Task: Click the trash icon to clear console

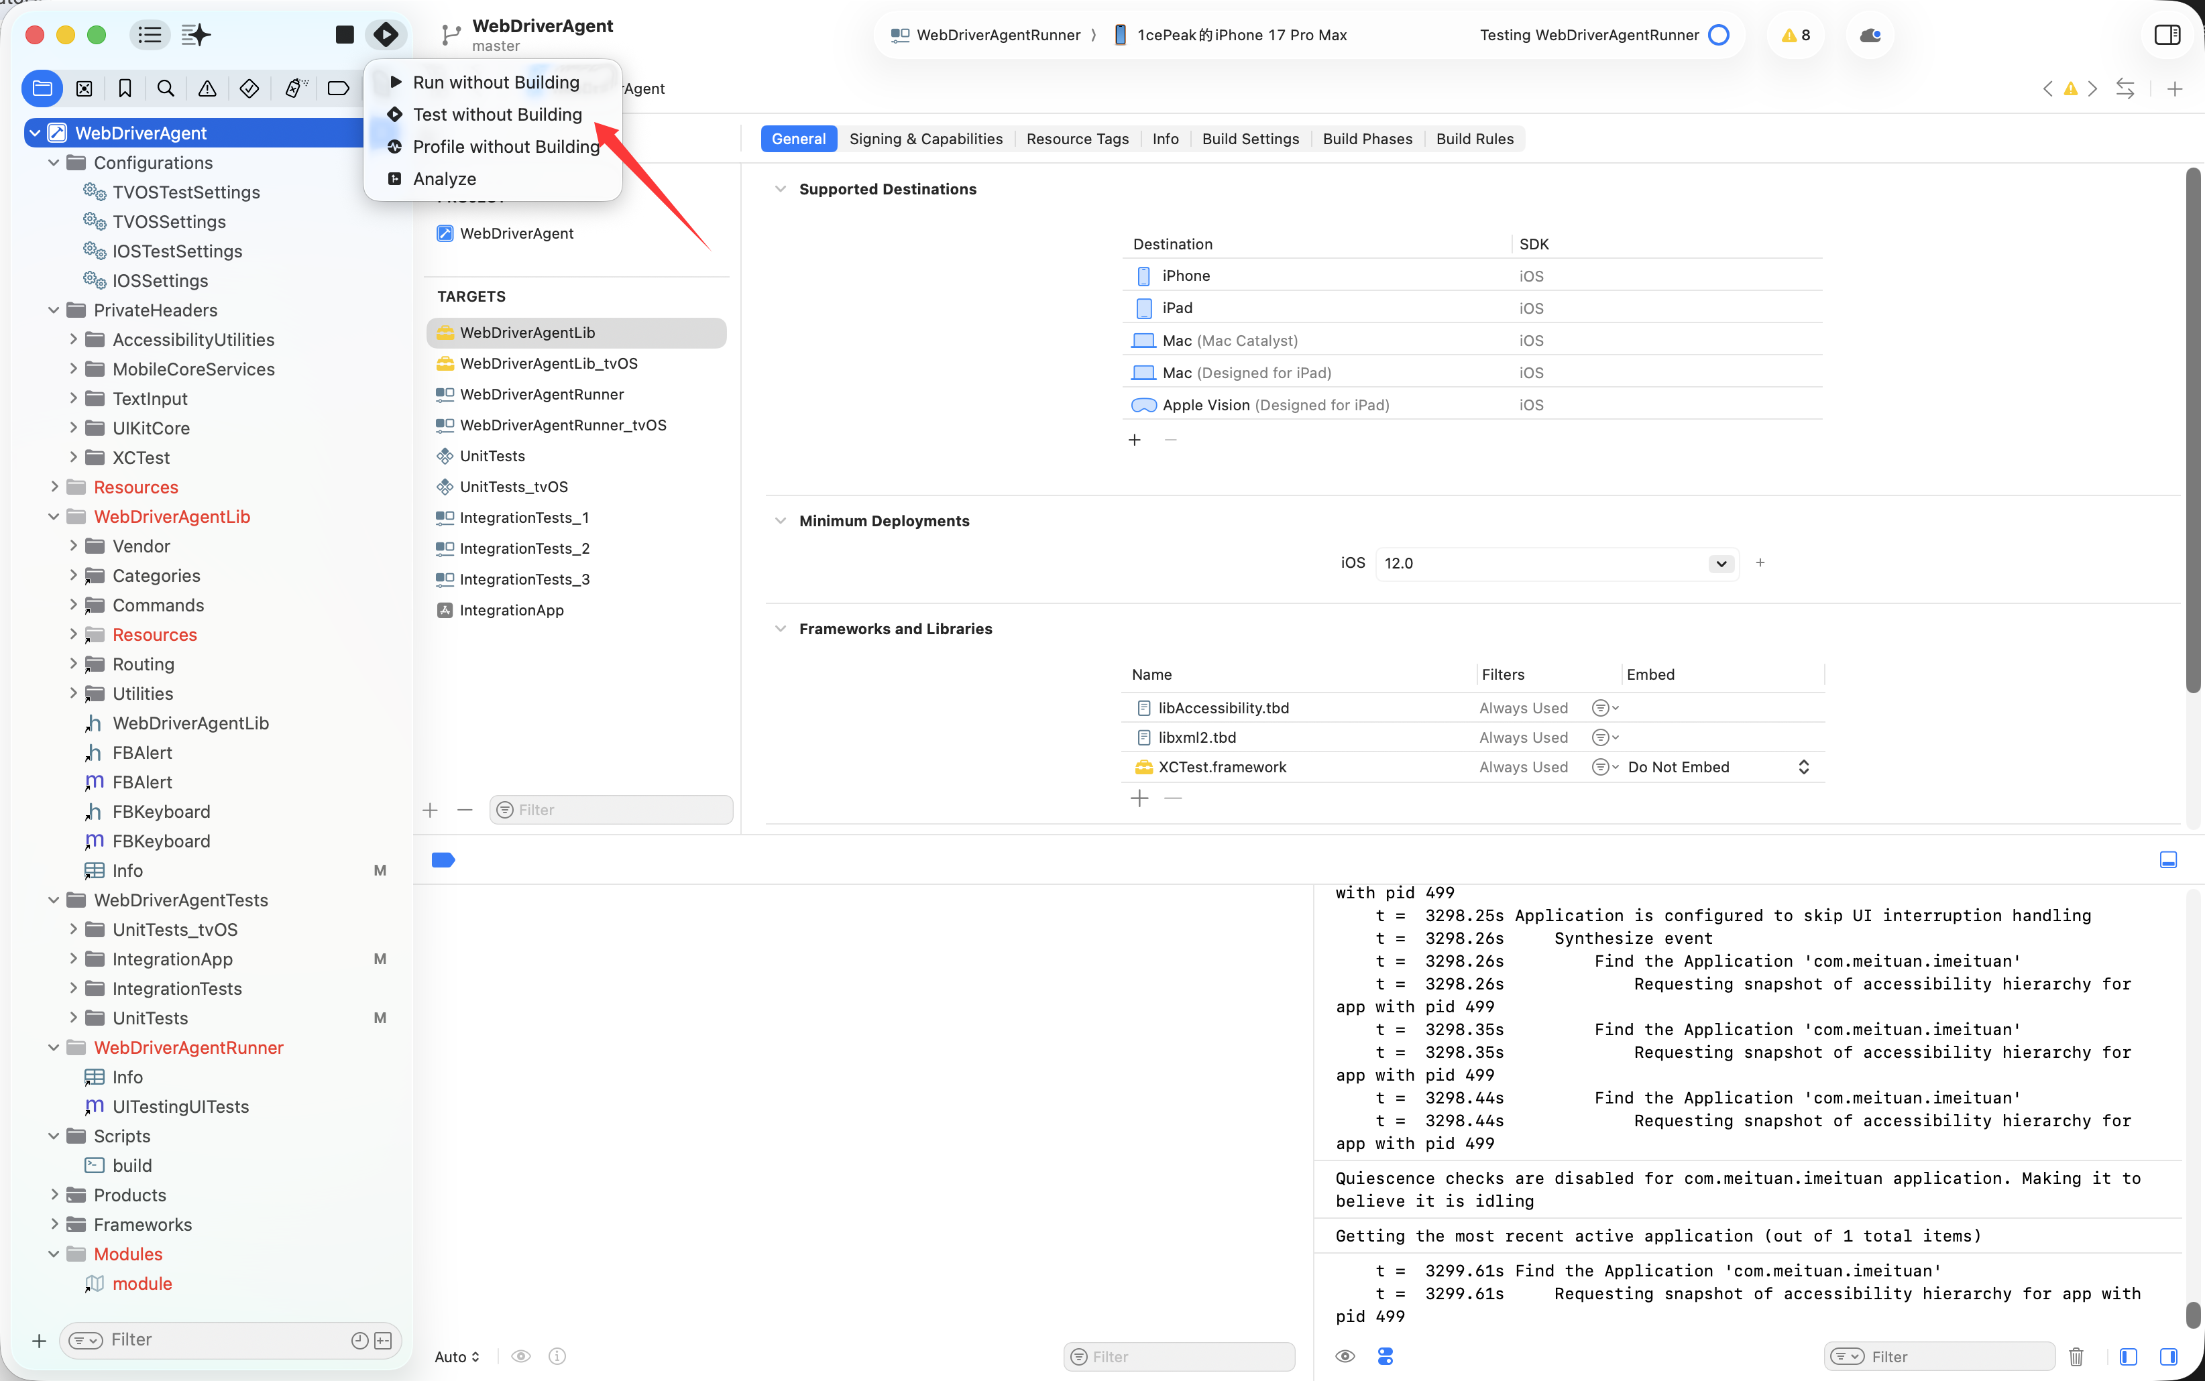Action: [2076, 1356]
